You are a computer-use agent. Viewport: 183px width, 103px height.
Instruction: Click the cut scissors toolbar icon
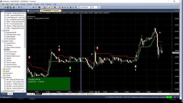tap(16, 7)
